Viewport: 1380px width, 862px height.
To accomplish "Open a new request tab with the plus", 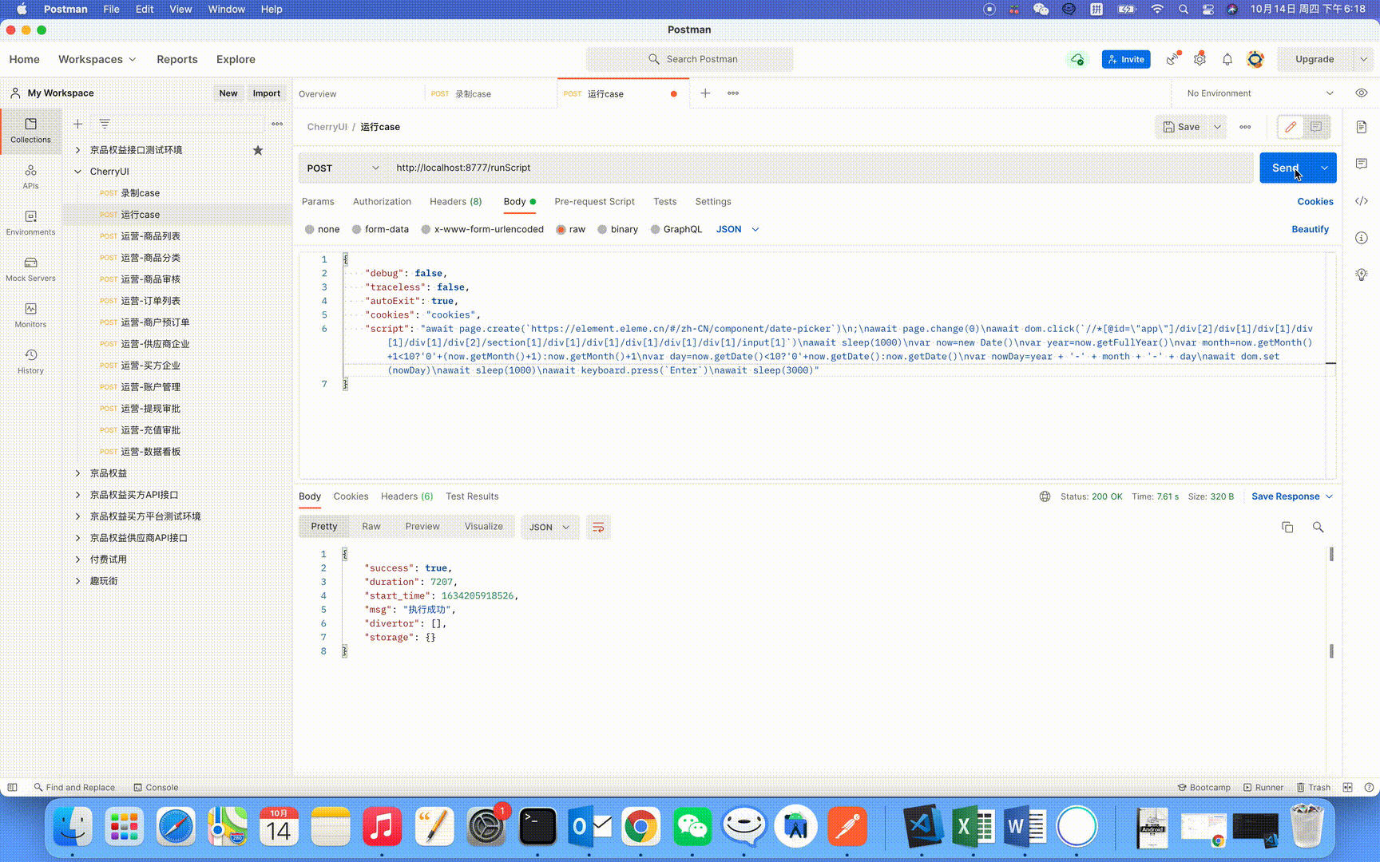I will [x=705, y=93].
